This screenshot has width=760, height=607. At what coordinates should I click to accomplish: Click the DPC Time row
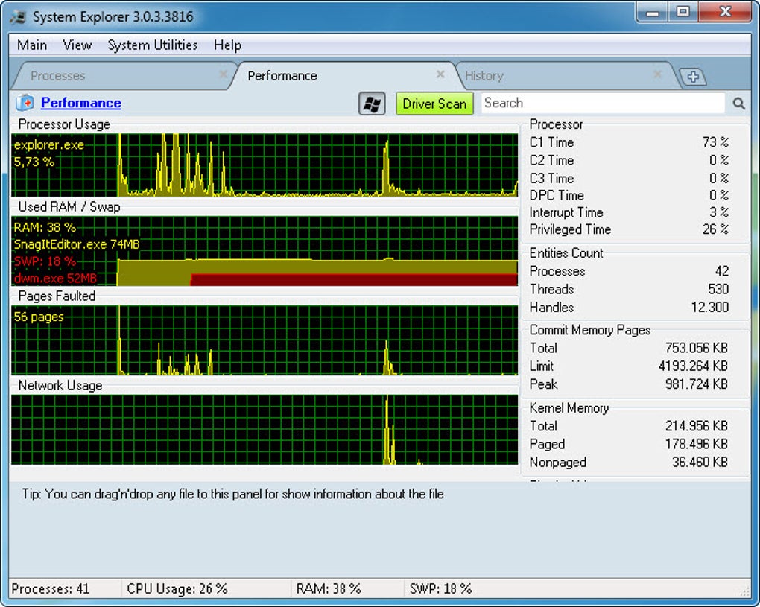(629, 195)
